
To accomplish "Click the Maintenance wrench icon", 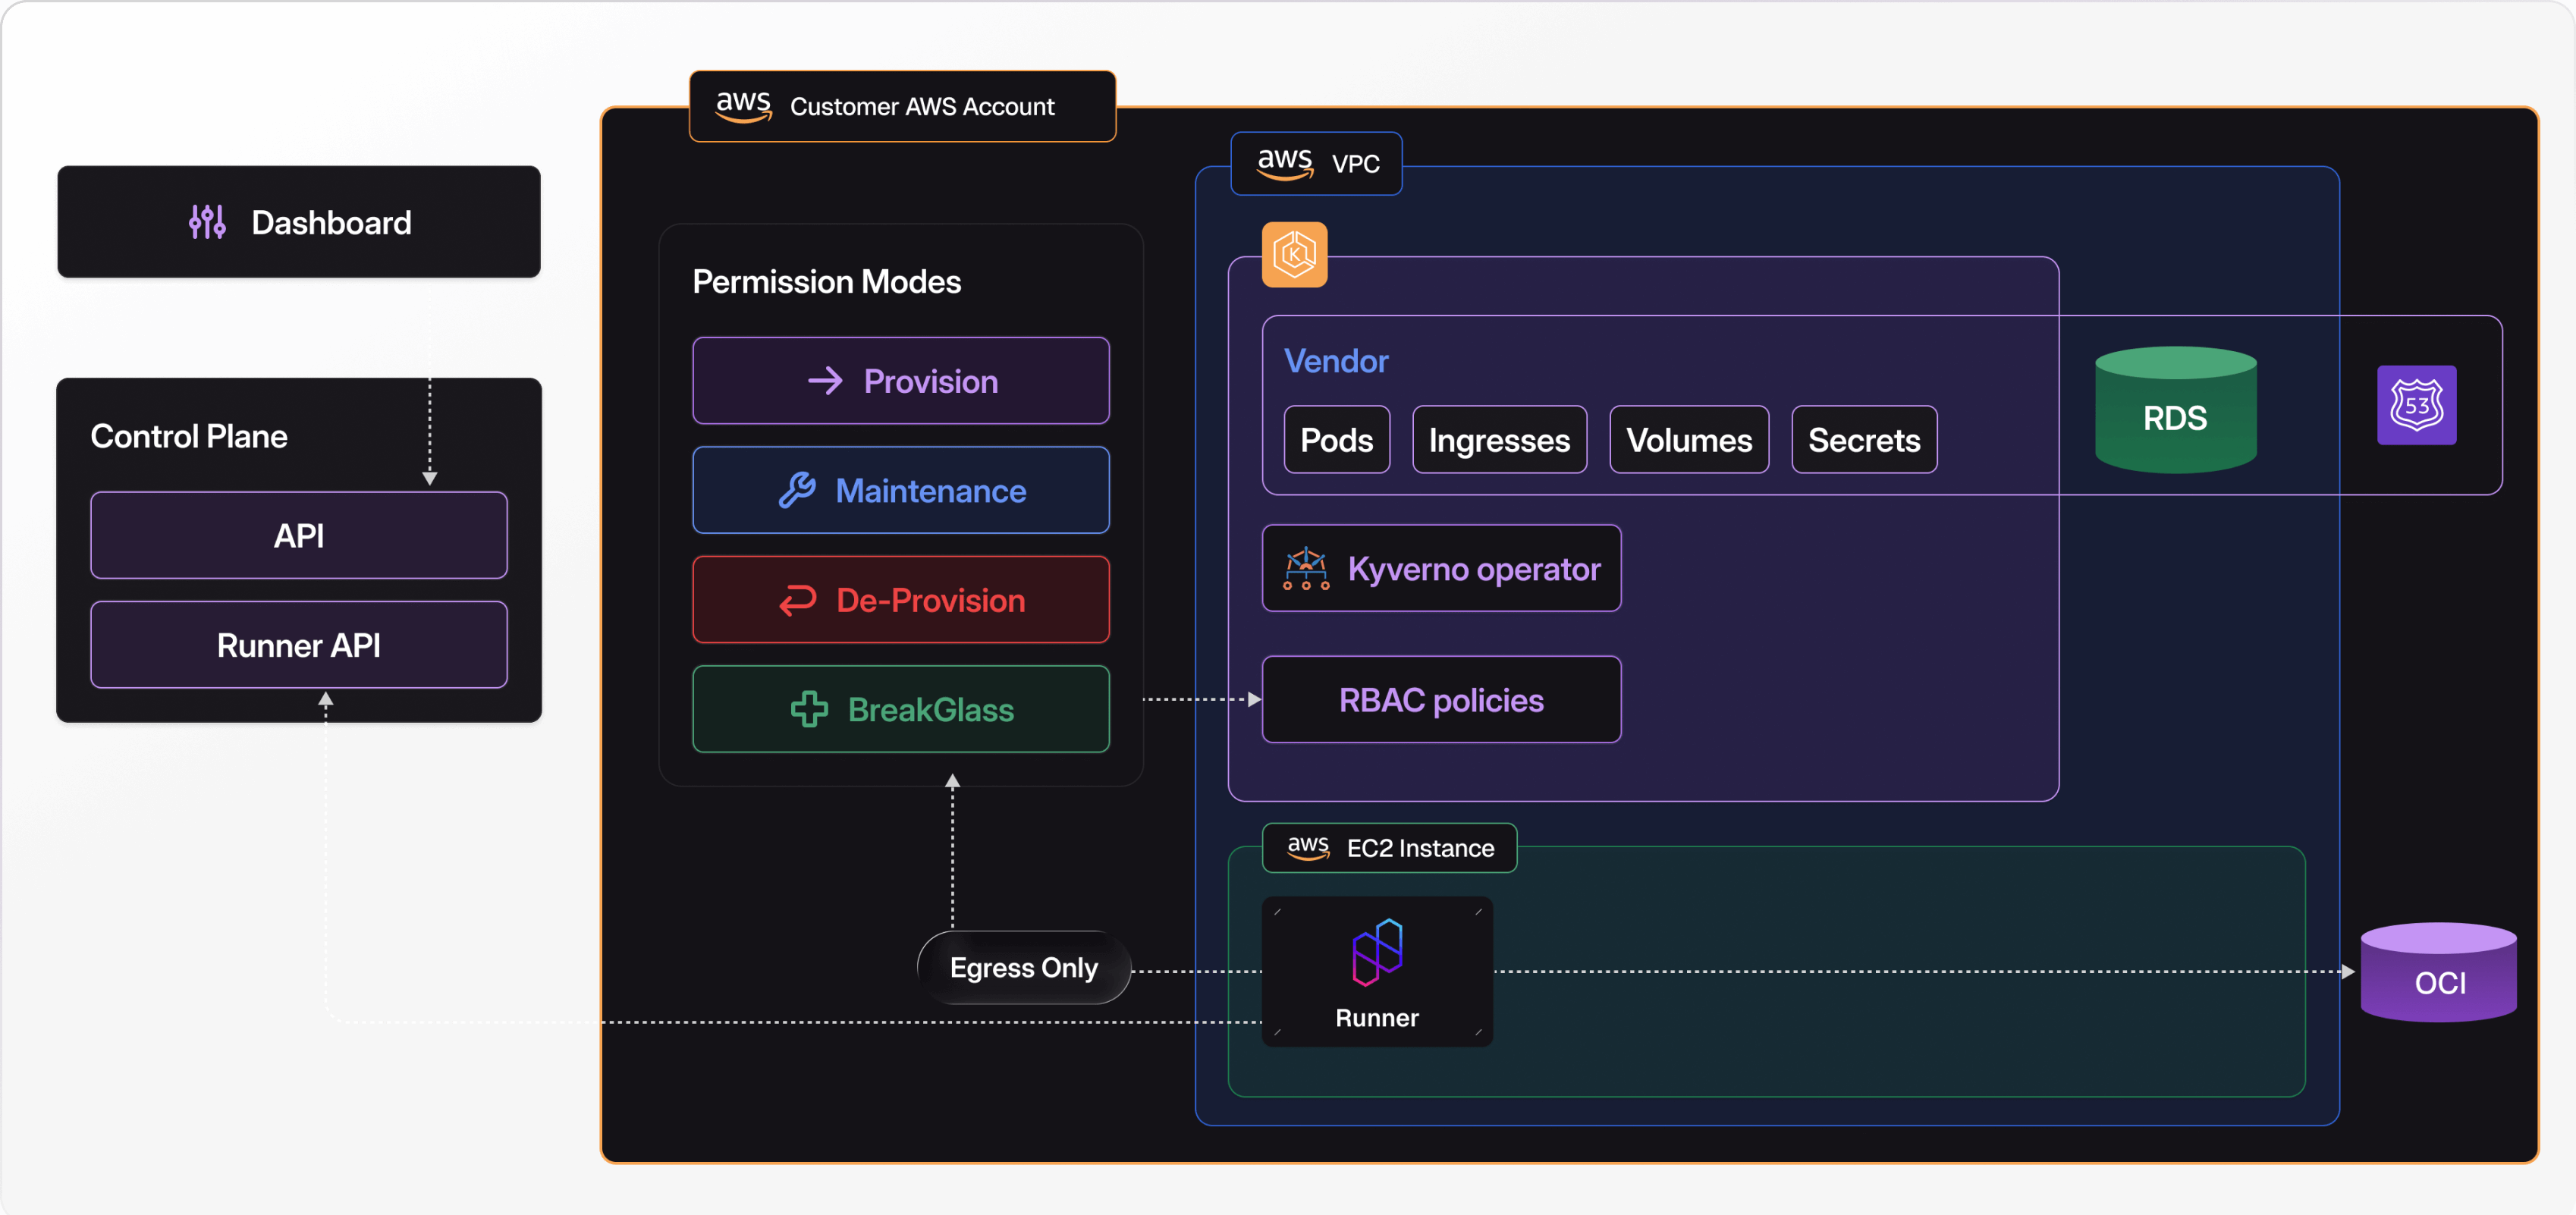I will tap(798, 490).
